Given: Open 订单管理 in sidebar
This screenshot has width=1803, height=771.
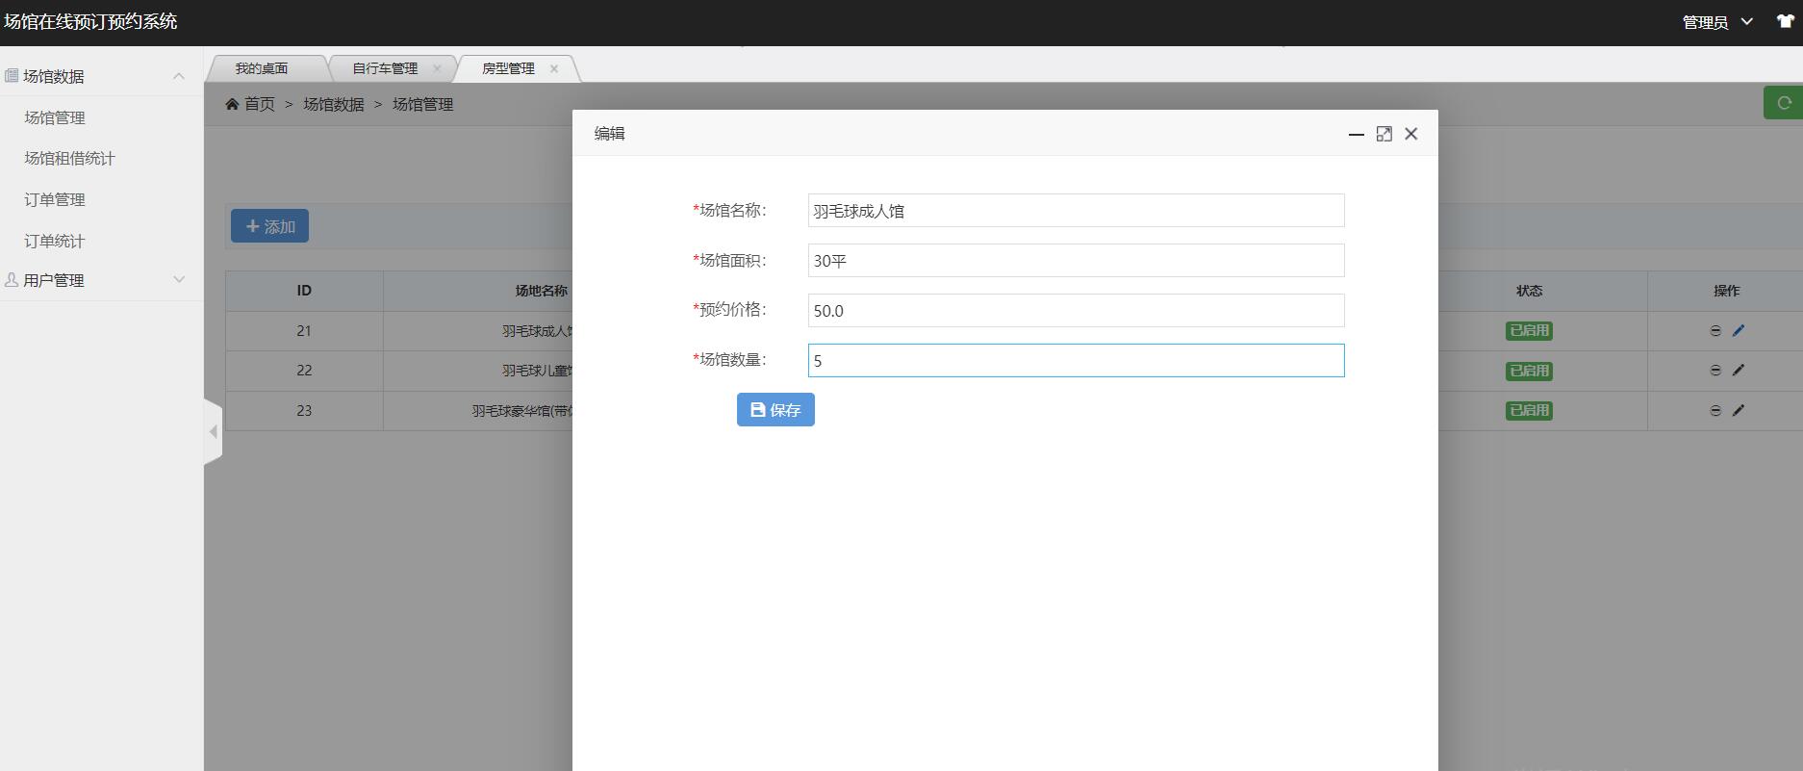Looking at the screenshot, I should click(55, 199).
